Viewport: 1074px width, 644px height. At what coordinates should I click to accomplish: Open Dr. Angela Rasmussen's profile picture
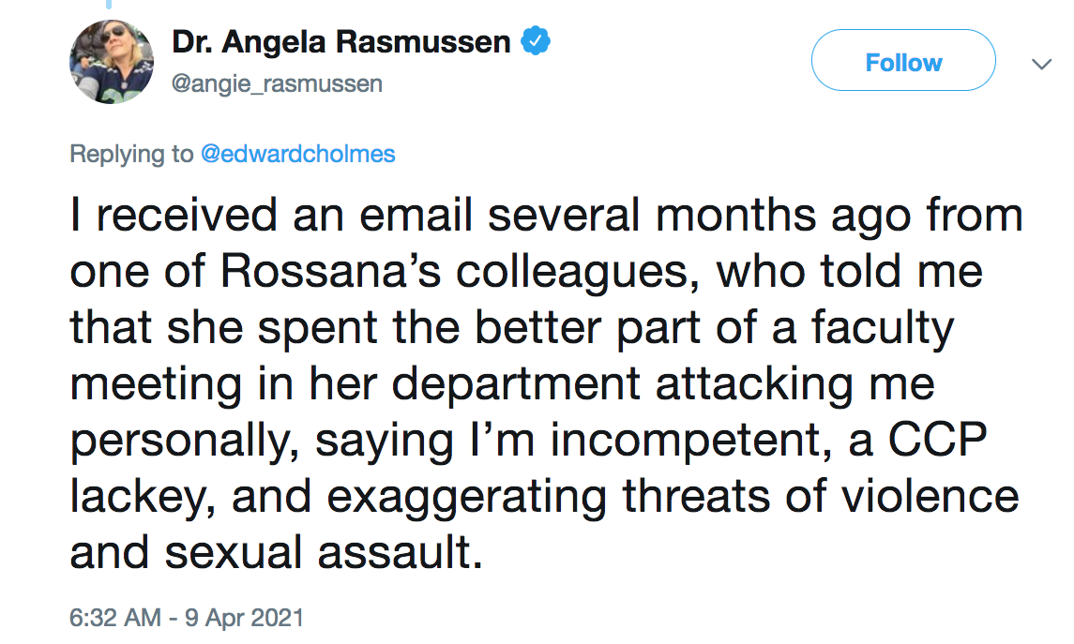click(x=112, y=62)
